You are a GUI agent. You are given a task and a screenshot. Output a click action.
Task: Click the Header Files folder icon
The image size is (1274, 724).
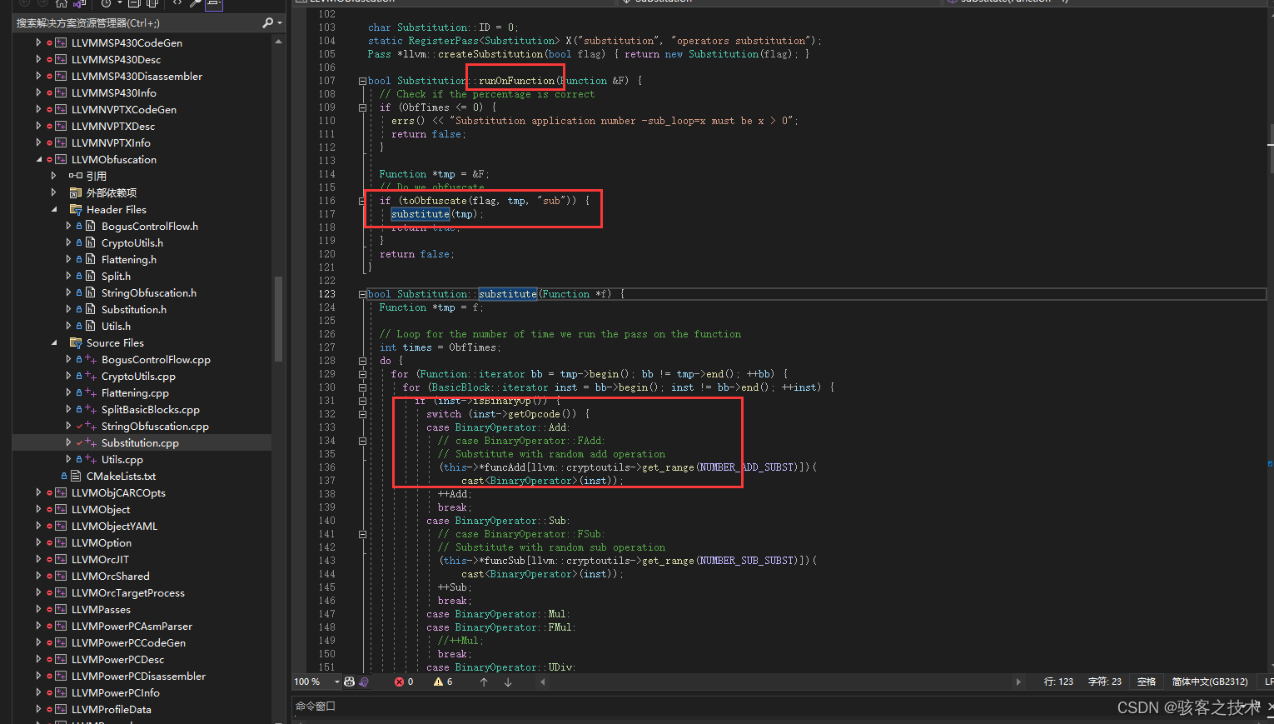tap(76, 209)
